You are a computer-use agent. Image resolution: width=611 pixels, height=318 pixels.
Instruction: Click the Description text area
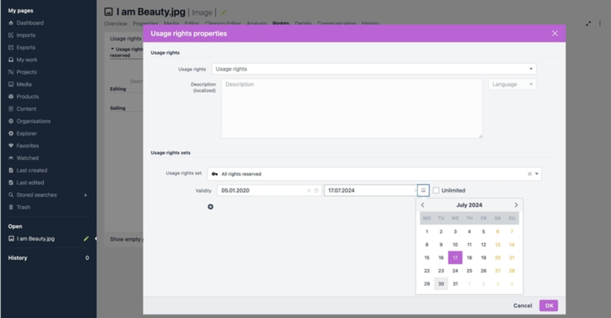pyautogui.click(x=352, y=108)
